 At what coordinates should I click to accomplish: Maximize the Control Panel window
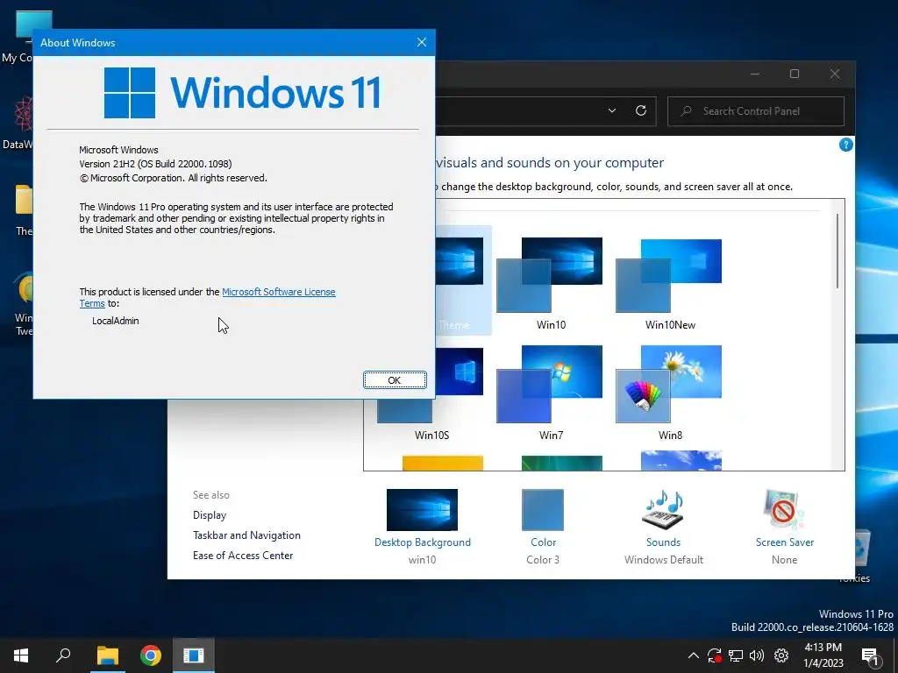click(795, 74)
